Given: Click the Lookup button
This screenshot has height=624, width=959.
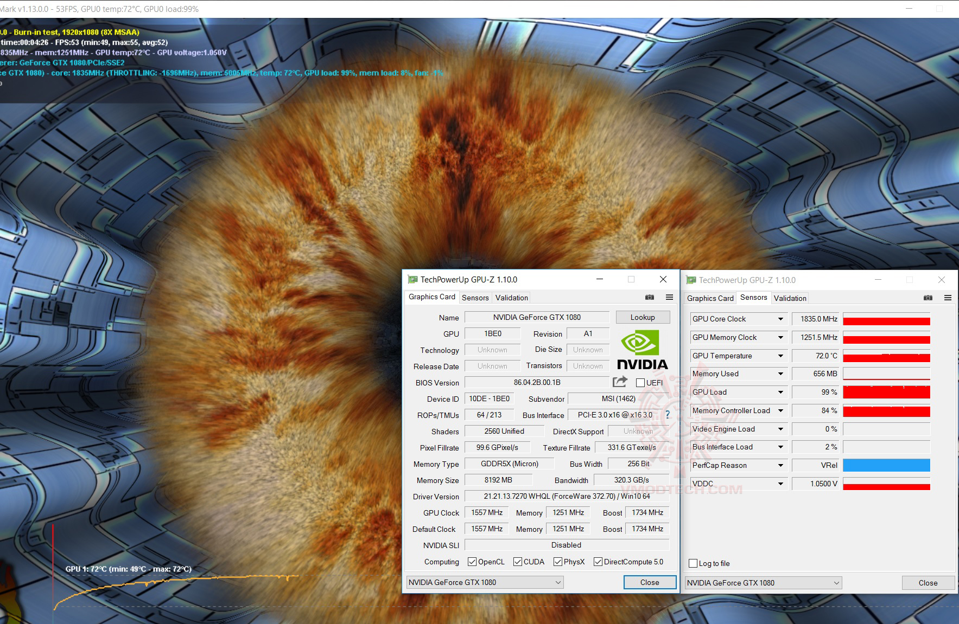Looking at the screenshot, I should (x=643, y=317).
